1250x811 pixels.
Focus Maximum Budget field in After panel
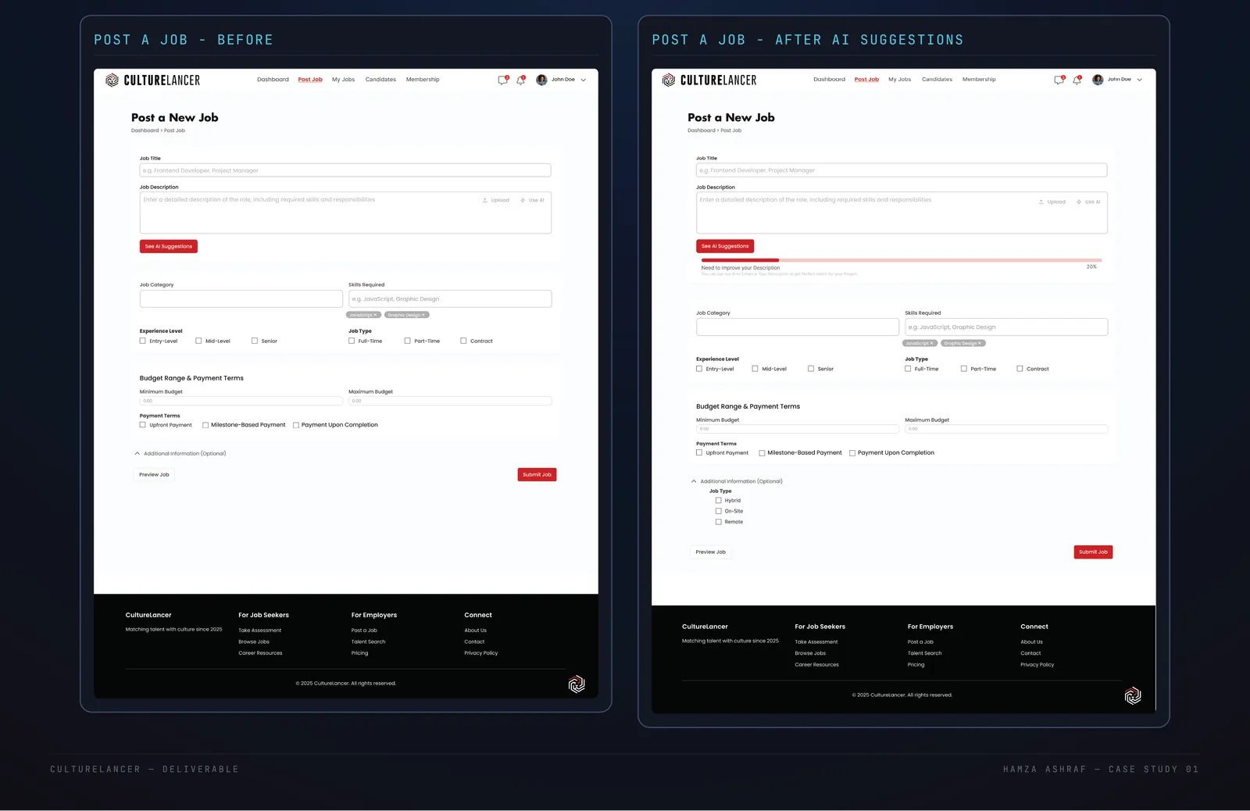pos(1006,429)
